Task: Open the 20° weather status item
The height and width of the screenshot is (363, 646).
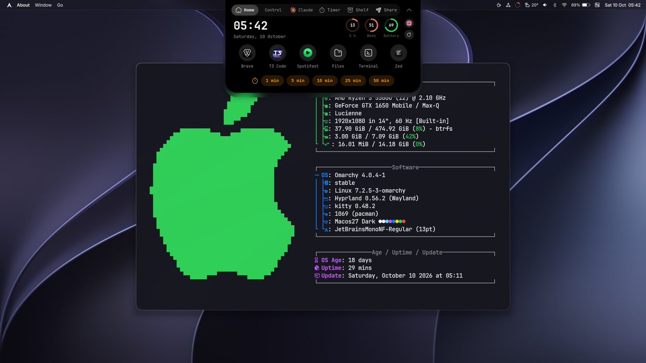Action: (531, 5)
